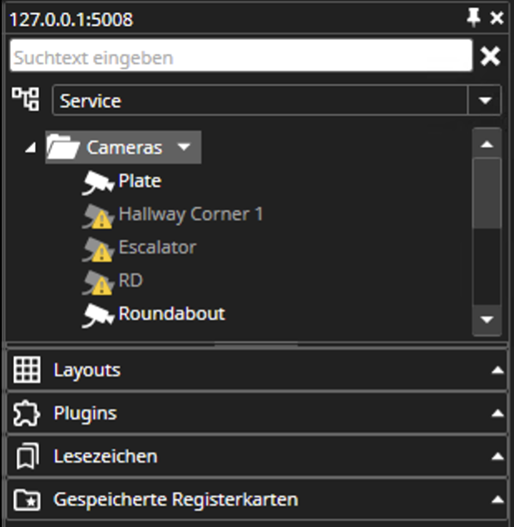
Task: Open the Gespeicherte Registerkarten section
Action: [x=257, y=500]
